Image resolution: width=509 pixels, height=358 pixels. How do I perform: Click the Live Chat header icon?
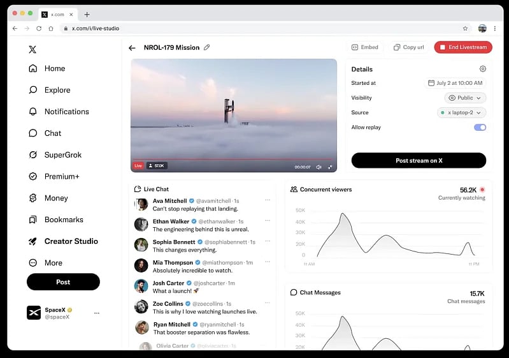point(138,189)
